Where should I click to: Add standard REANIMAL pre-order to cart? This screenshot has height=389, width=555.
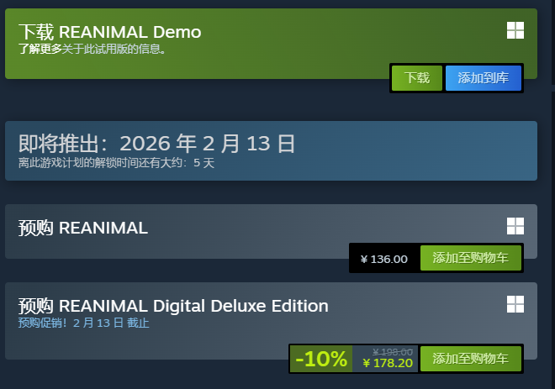pos(470,259)
